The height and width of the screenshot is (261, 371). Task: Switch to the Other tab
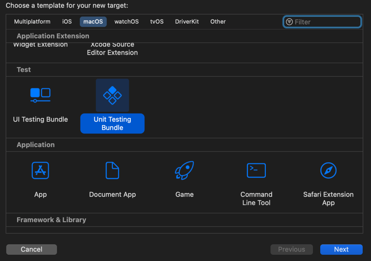pos(218,22)
